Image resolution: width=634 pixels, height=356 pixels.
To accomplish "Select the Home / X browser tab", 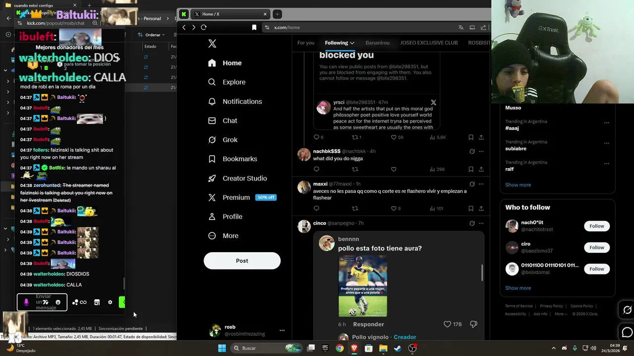I will click(x=230, y=14).
